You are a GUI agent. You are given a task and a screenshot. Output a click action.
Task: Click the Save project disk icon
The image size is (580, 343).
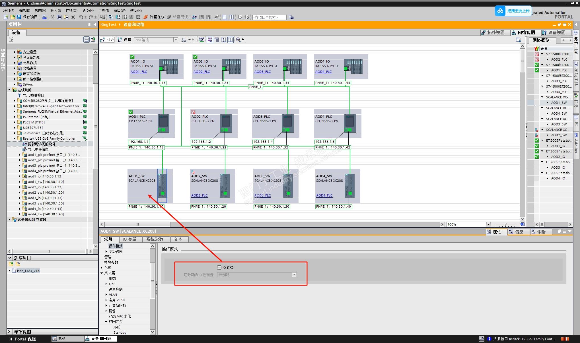pos(19,17)
